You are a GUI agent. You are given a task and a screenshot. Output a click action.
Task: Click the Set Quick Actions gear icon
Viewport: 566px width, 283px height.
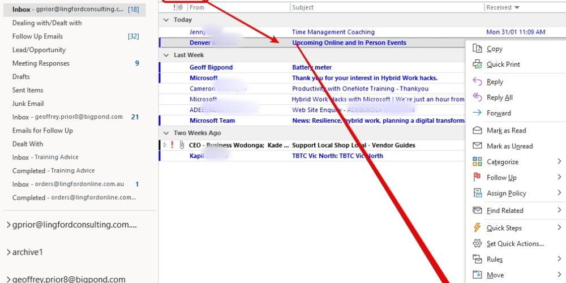(x=477, y=243)
